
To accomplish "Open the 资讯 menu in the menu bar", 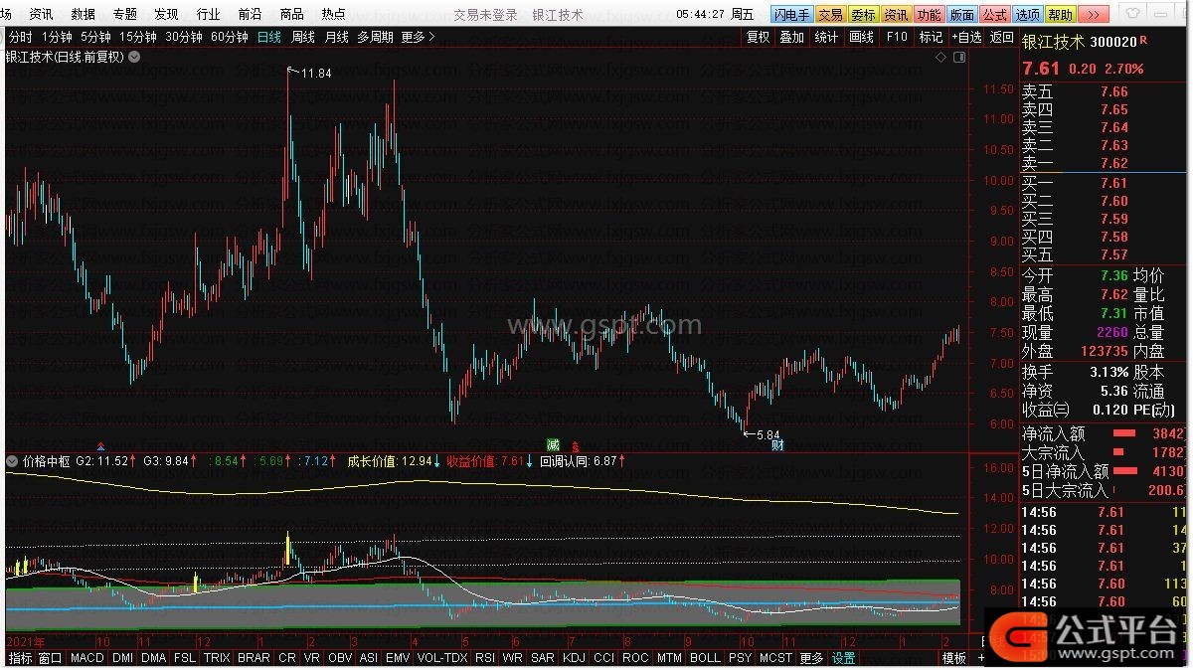I will 42,15.
